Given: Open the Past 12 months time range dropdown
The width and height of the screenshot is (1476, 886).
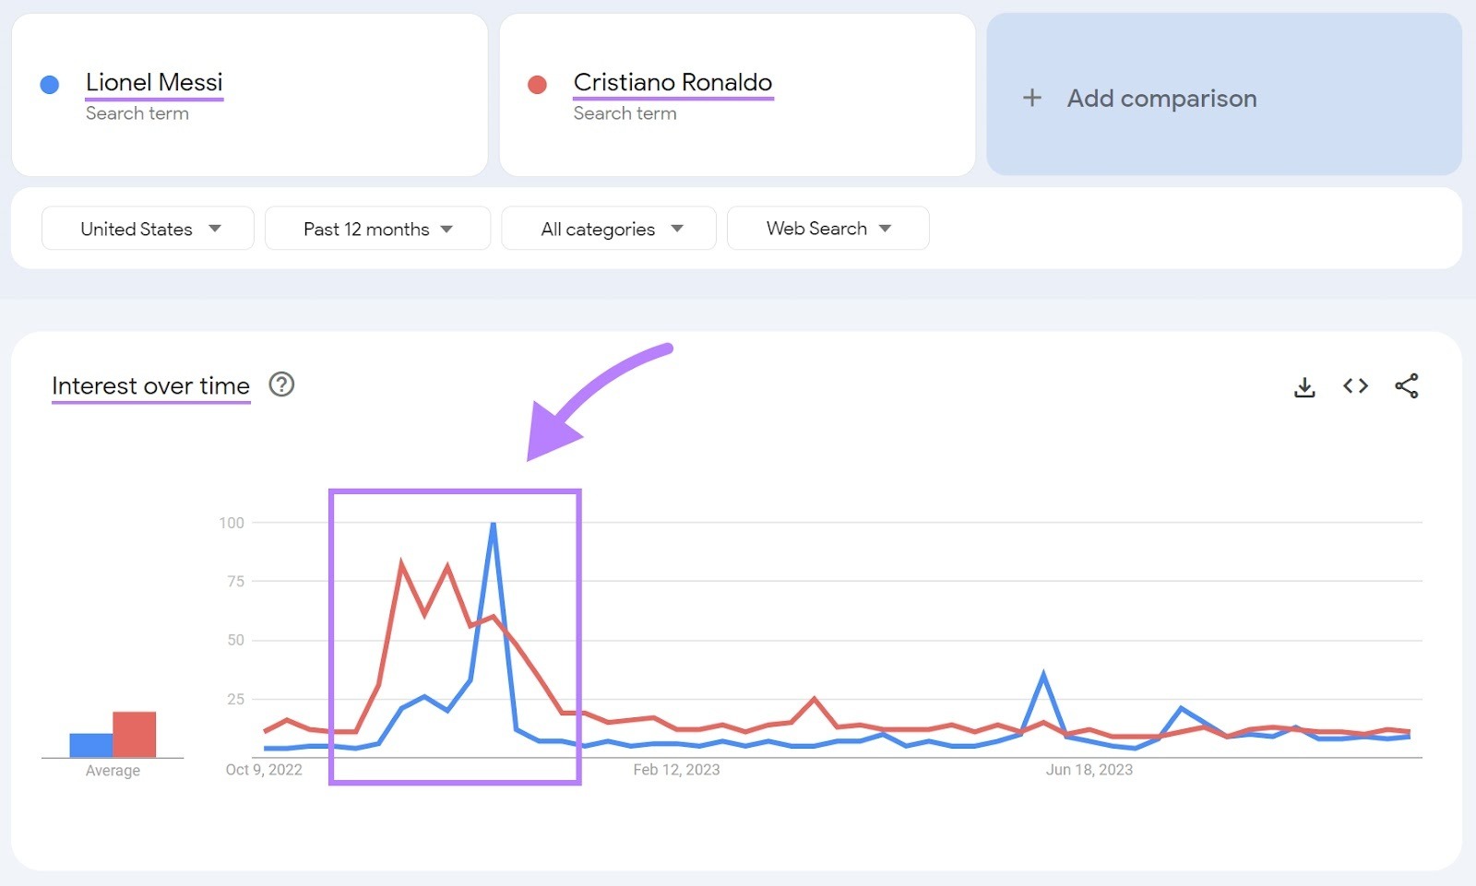Looking at the screenshot, I should [377, 228].
